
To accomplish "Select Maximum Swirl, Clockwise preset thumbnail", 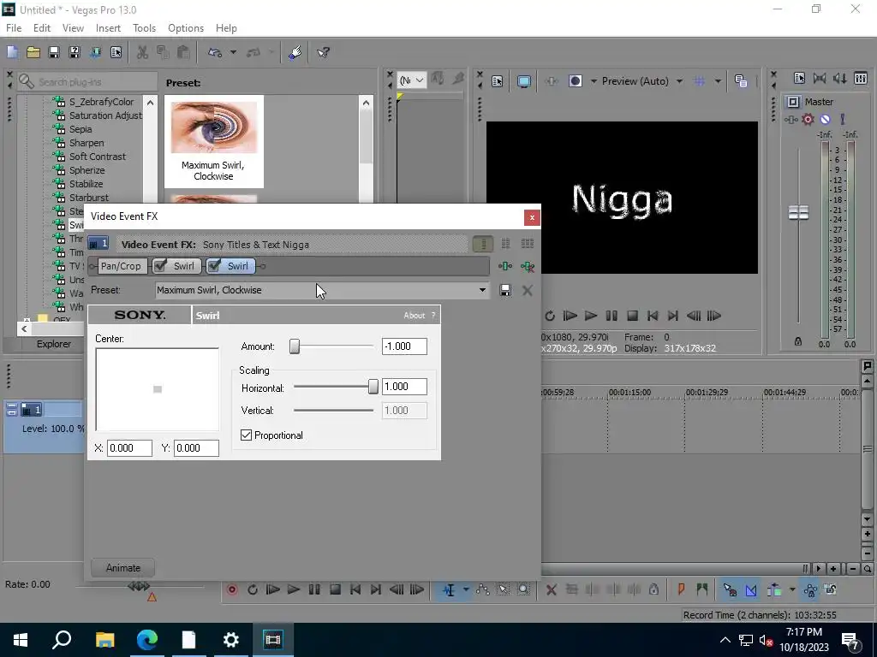I will coord(213,141).
